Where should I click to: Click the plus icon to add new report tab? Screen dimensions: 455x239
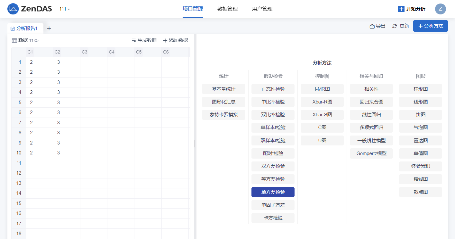tap(49, 29)
